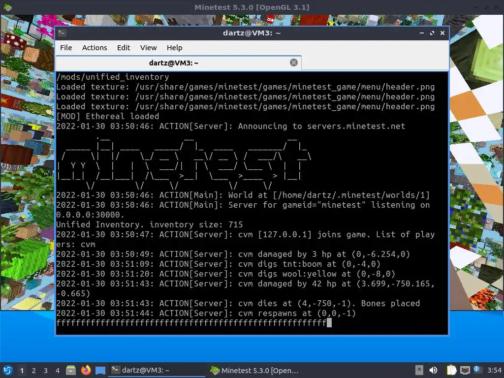Click the "[MOD] Ethereal loaded" log line
504x378 pixels.
pyautogui.click(x=108, y=116)
